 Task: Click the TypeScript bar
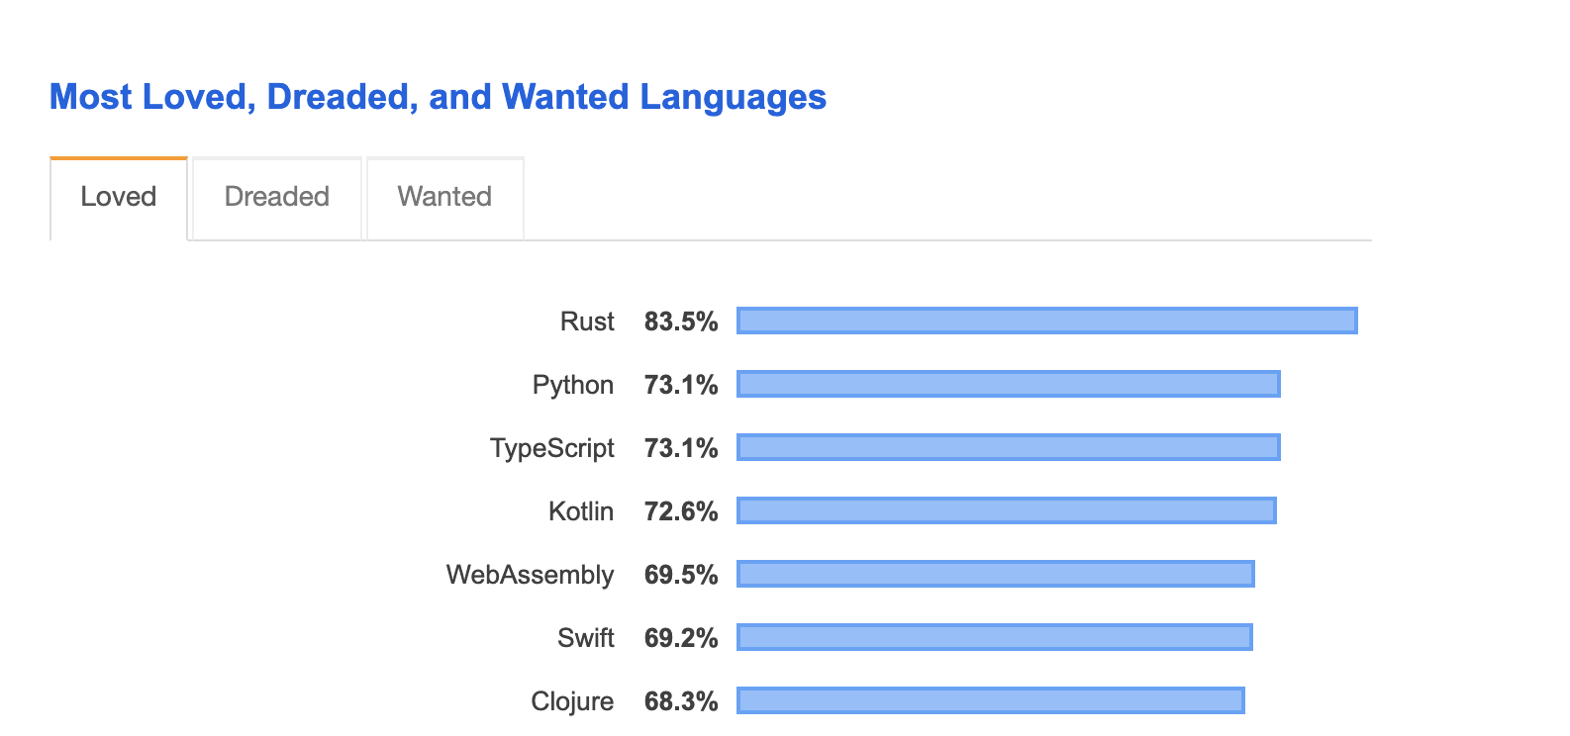[1008, 448]
